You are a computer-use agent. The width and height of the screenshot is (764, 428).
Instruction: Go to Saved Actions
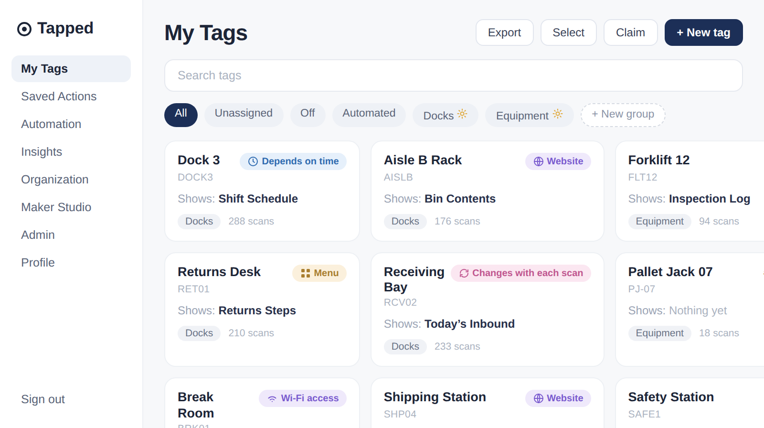[x=71, y=96]
